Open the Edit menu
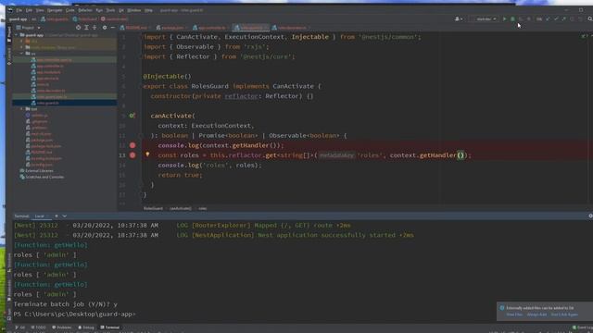The image size is (593, 333). coord(29,10)
